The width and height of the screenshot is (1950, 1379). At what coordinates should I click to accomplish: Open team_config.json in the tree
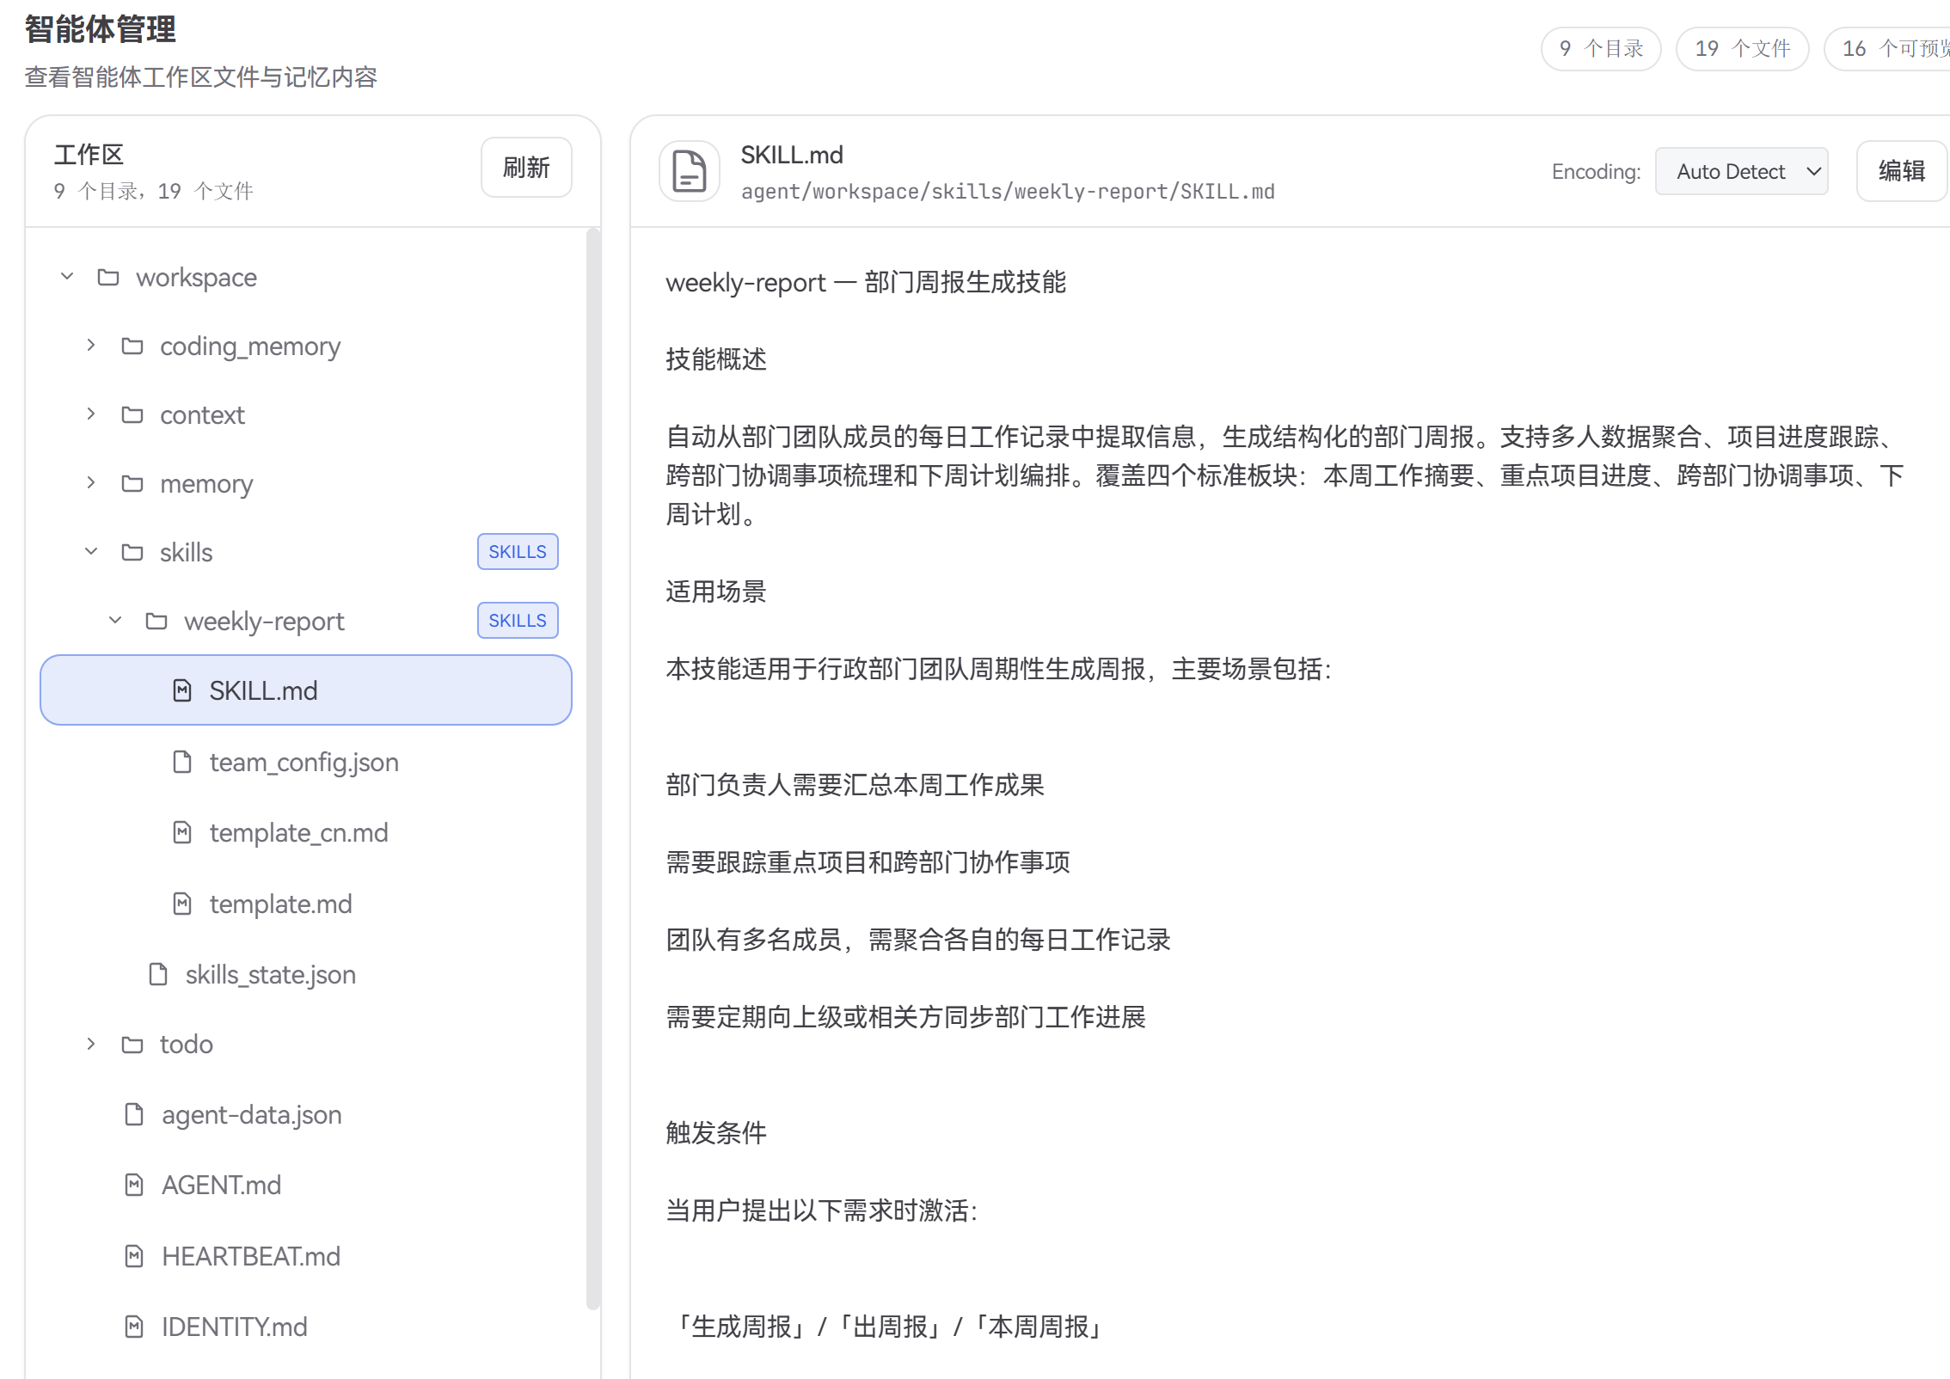(304, 762)
